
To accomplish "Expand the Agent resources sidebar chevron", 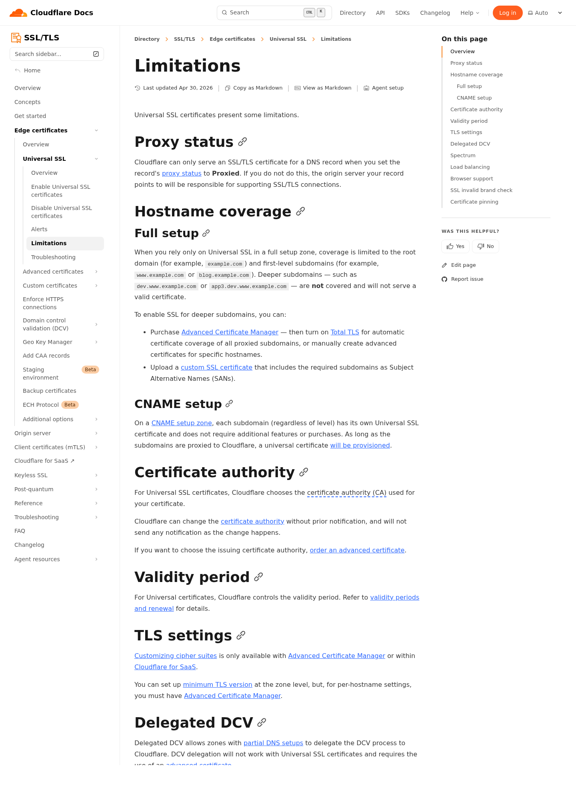I will 96,559.
